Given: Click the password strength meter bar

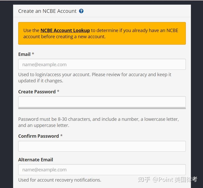Looking at the screenshot, I should pyautogui.click(x=102, y=108).
